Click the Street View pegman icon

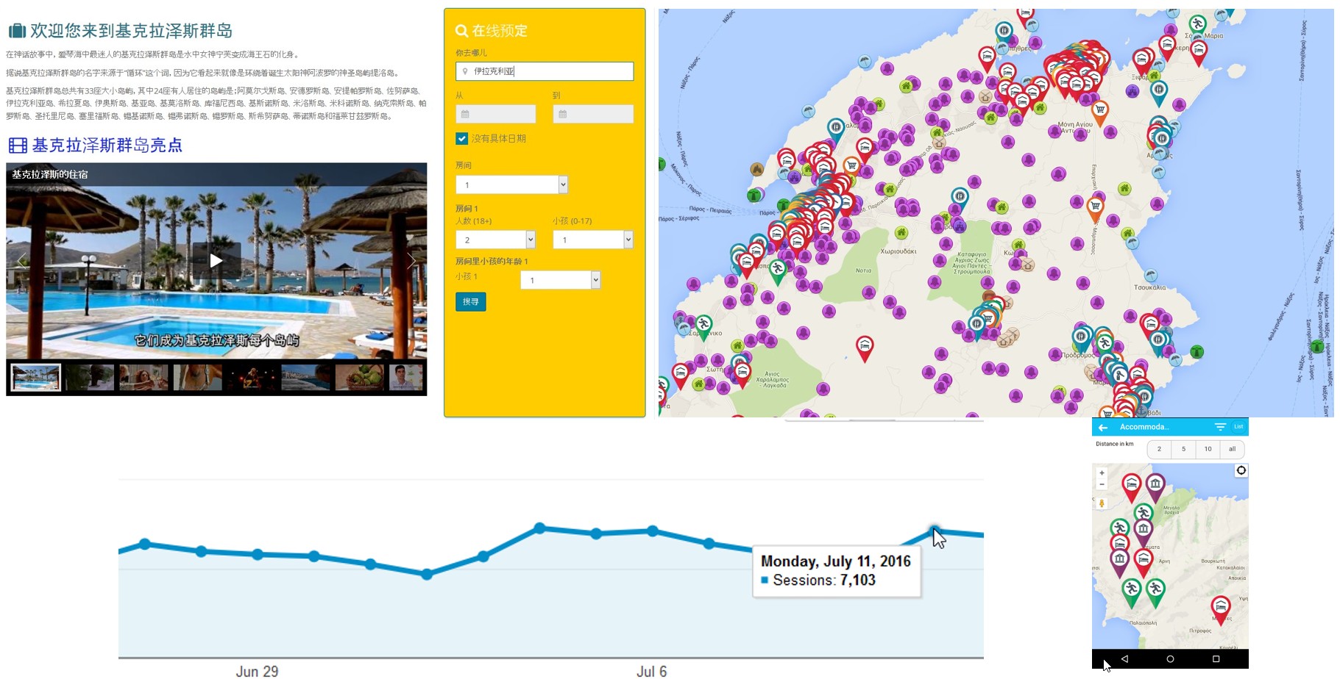click(1102, 503)
